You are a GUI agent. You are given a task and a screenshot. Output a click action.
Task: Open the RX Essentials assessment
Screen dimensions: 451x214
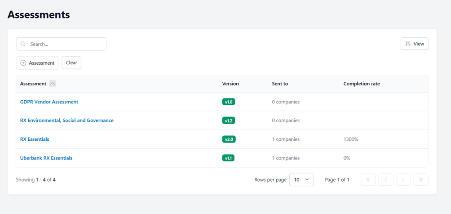tap(35, 139)
